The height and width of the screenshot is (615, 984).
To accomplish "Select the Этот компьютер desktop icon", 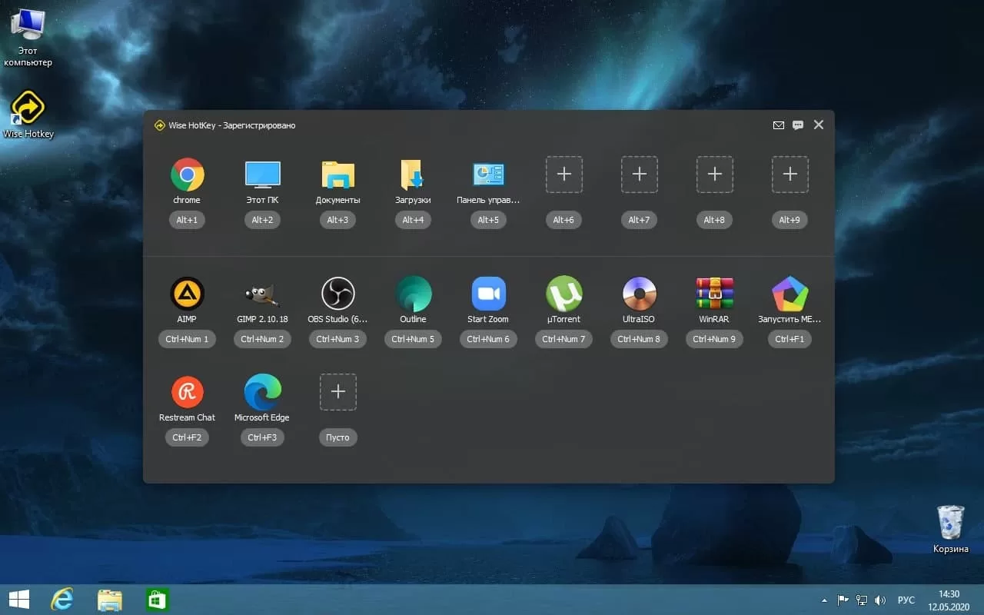I will pyautogui.click(x=28, y=37).
